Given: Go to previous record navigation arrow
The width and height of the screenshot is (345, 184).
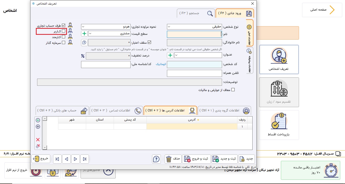Looking at the screenshot, I should click(66, 159).
